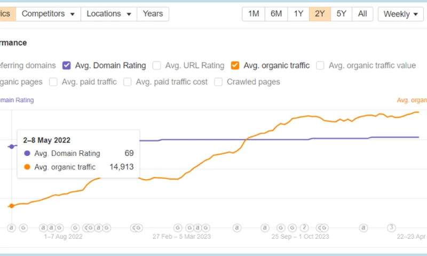The width and height of the screenshot is (427, 256).
Task: Select the 2Y time range
Action: pos(320,14)
